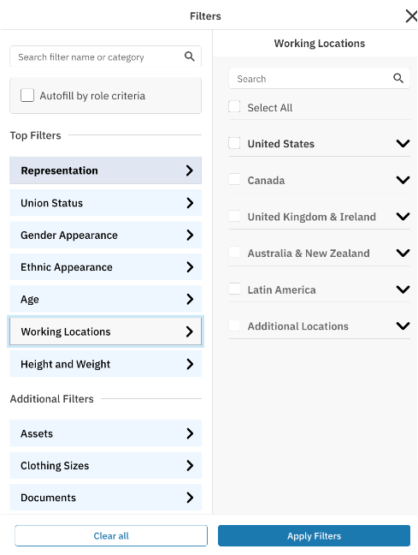Click the Documents chevron arrow icon
This screenshot has height=555, width=418.
coord(190,498)
